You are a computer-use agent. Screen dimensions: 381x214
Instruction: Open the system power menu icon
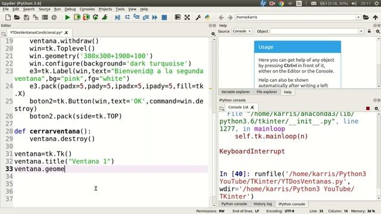click(x=377, y=3)
